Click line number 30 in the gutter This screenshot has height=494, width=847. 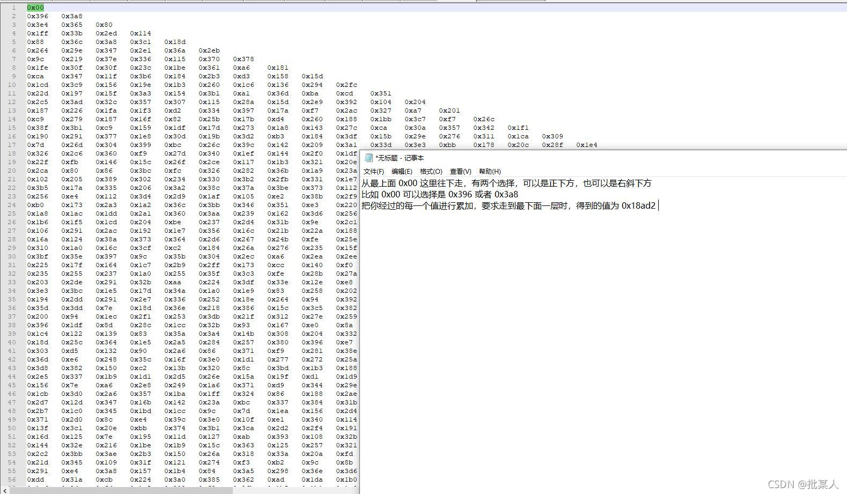[12, 256]
